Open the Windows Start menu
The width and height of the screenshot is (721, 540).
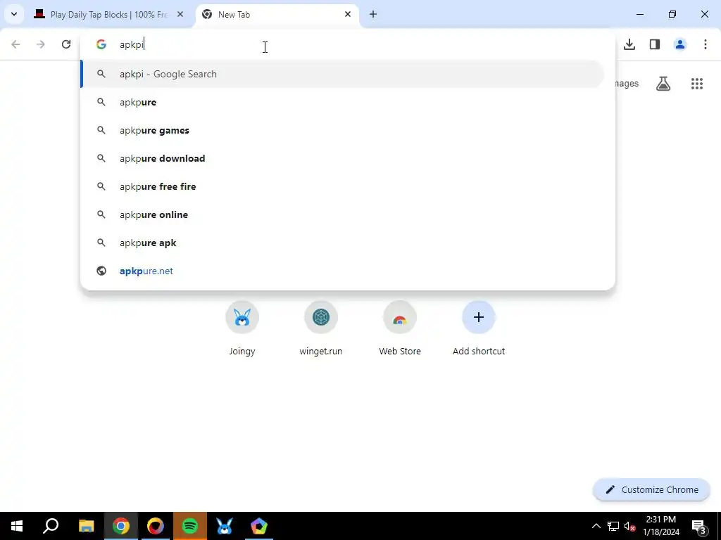tap(17, 526)
